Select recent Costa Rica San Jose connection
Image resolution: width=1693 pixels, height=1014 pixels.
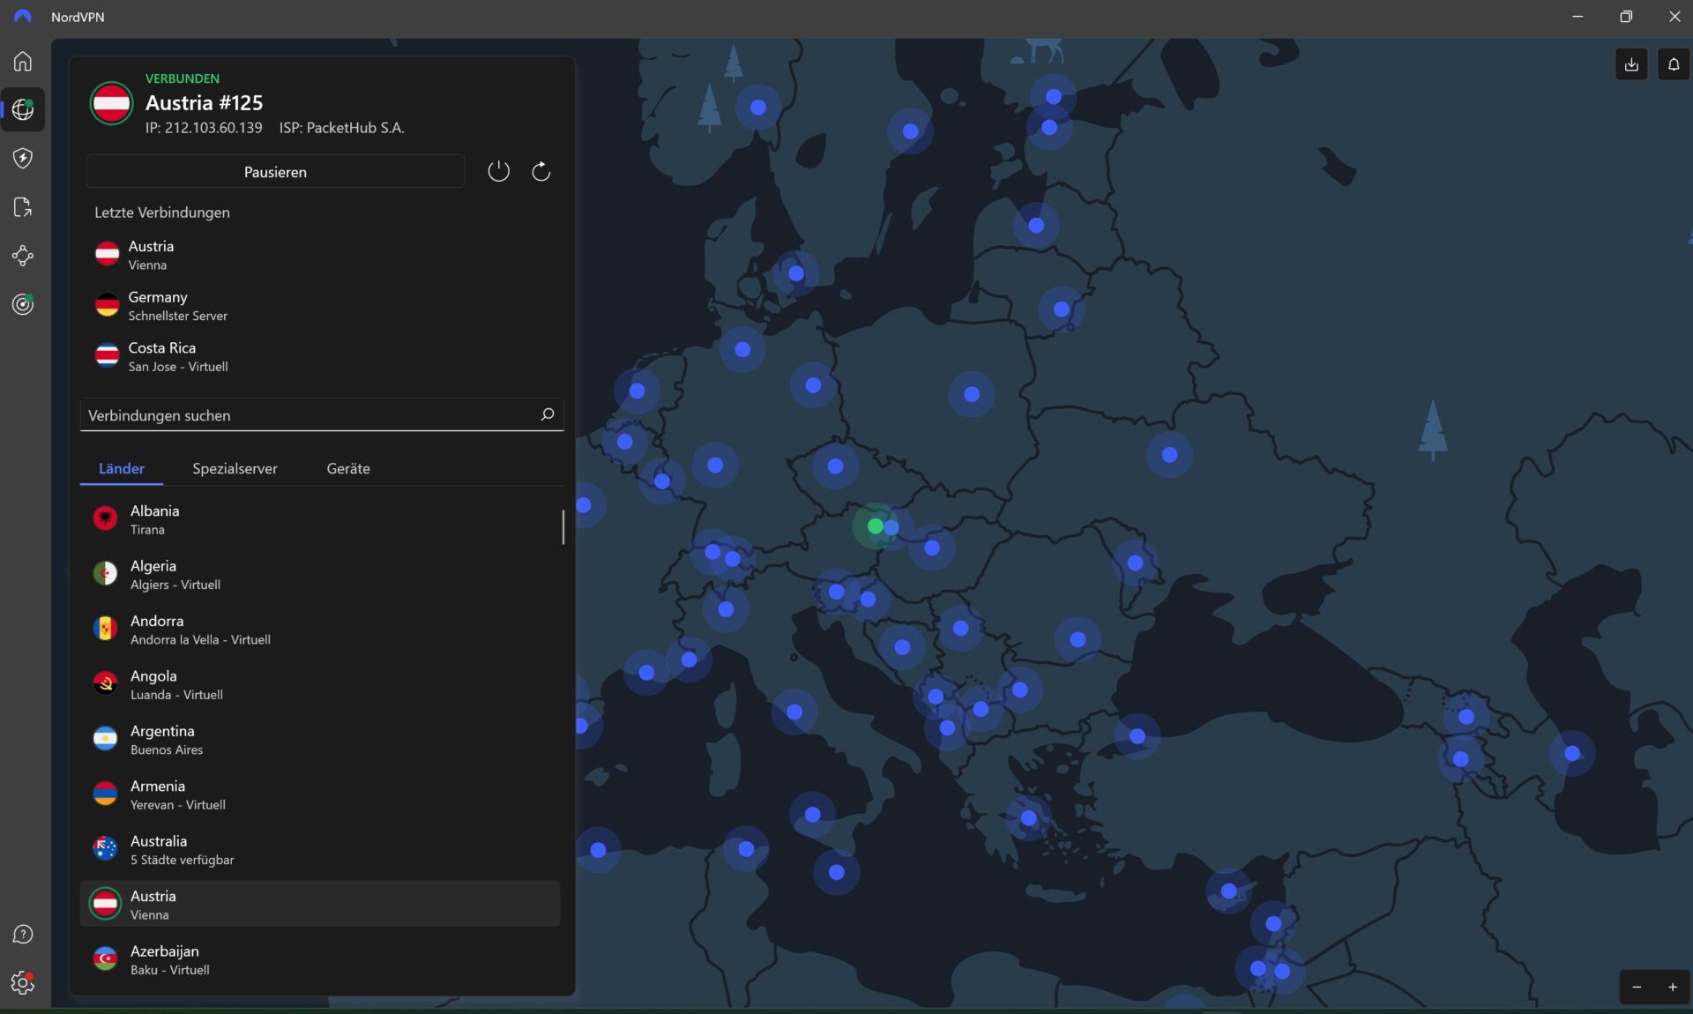coord(322,356)
